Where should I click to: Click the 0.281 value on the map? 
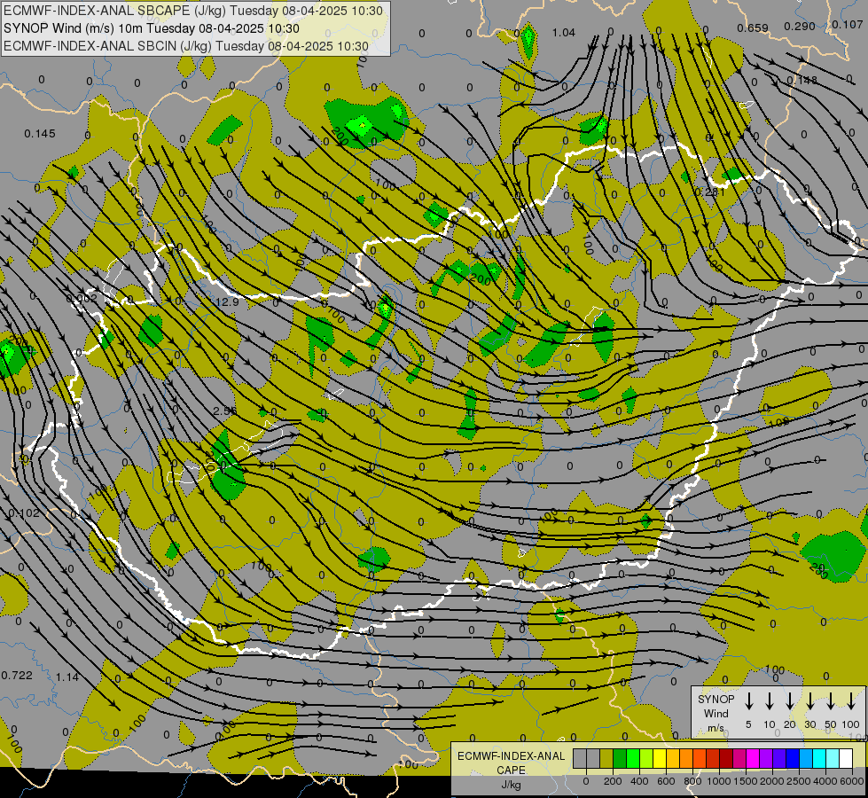[710, 192]
